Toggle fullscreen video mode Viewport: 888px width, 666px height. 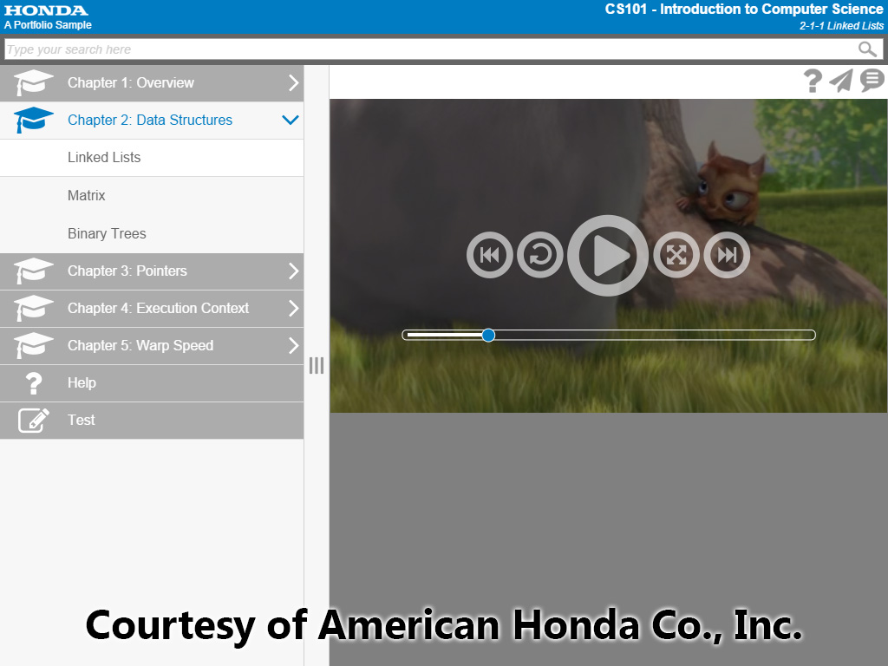coord(676,255)
